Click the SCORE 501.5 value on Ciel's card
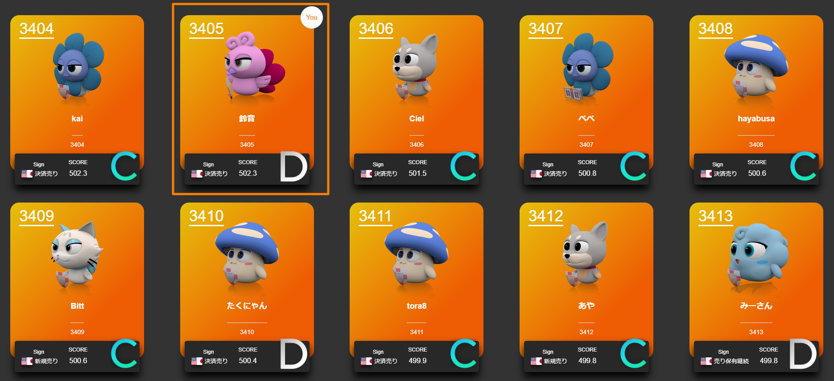Screen dimensions: 834x381 417,174
